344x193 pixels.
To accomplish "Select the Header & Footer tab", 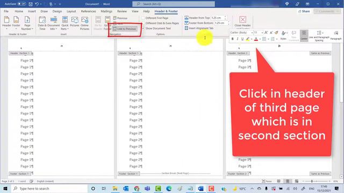I will click(x=166, y=11).
